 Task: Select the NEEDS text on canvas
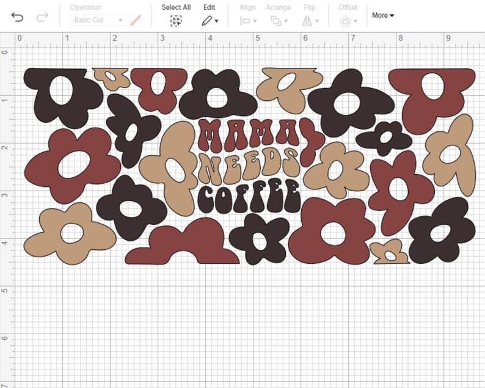tap(249, 166)
